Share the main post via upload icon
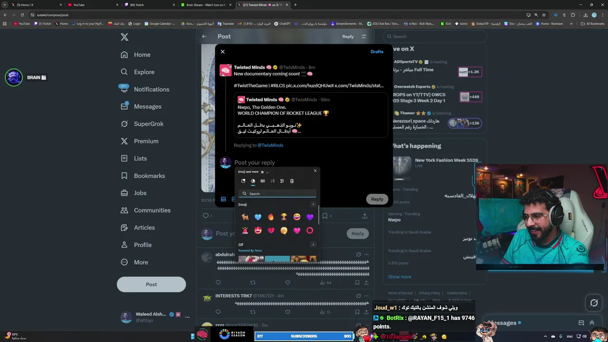This screenshot has height=342, width=608. pyautogui.click(x=365, y=216)
